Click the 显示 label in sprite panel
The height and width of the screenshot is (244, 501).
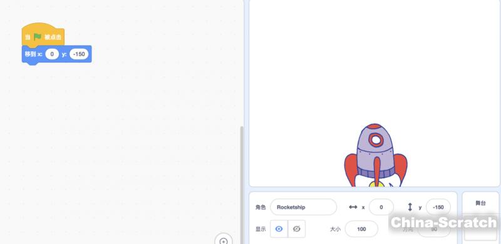pos(261,229)
